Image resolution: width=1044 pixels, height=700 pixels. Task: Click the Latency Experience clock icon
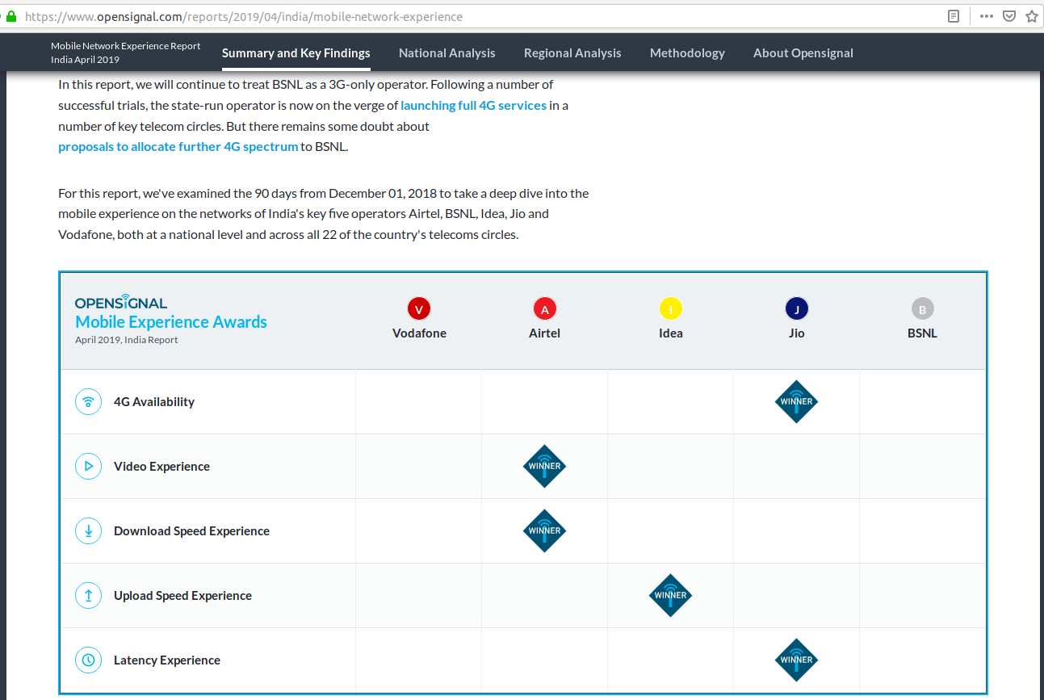88,660
